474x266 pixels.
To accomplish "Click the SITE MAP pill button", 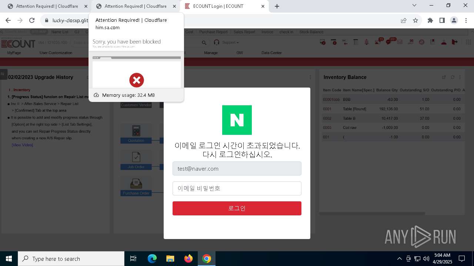I will (x=39, y=32).
